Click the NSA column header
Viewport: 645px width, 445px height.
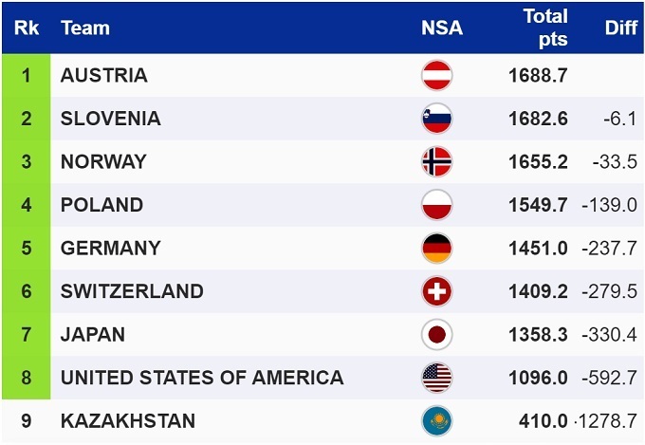click(x=442, y=28)
